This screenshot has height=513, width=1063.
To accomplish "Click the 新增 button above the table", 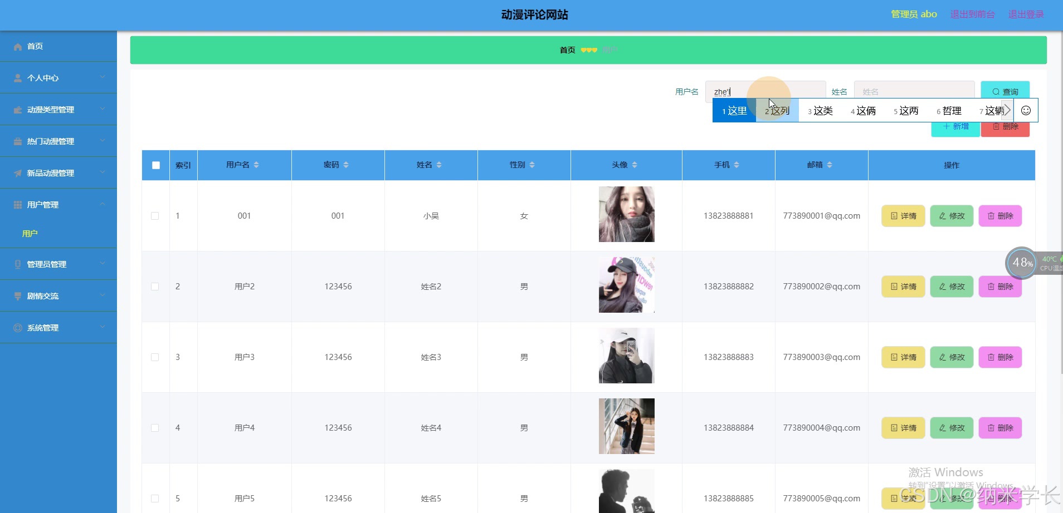I will click(x=955, y=126).
